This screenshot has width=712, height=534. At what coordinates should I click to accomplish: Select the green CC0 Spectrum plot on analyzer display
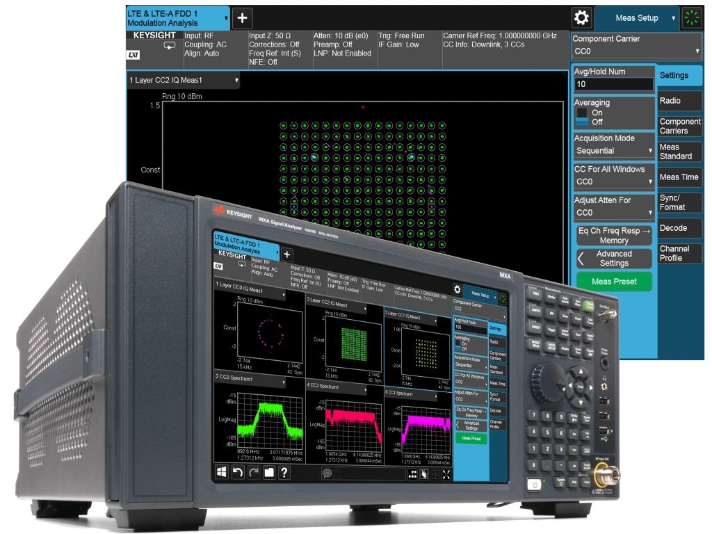[x=270, y=420]
